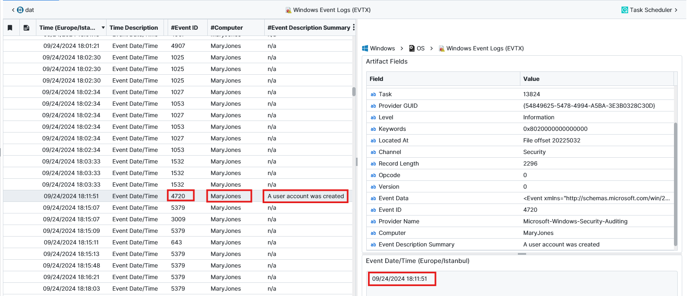Click the forward chevron after Task Scheduler
Image resolution: width=688 pixels, height=296 pixels.
click(676, 10)
